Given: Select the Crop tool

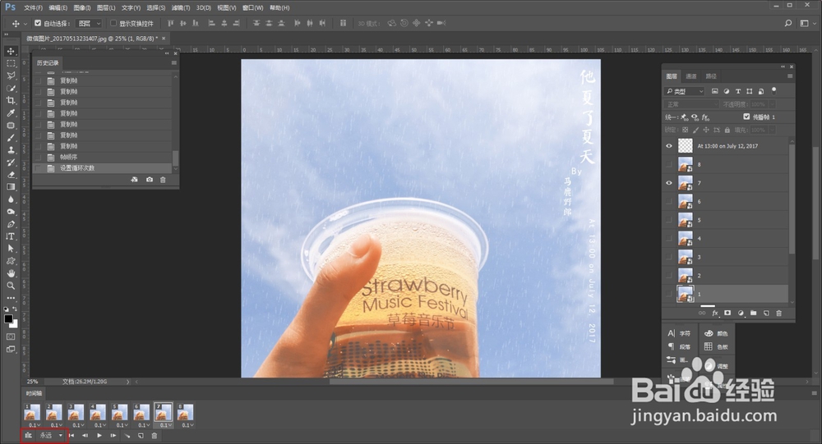Looking at the screenshot, I should (11, 100).
